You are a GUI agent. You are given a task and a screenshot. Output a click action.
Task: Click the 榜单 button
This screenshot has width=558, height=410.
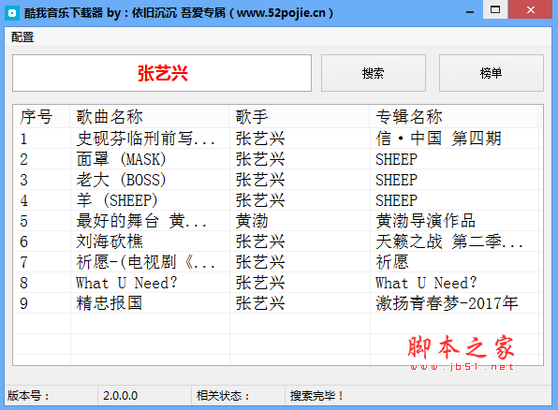[492, 73]
